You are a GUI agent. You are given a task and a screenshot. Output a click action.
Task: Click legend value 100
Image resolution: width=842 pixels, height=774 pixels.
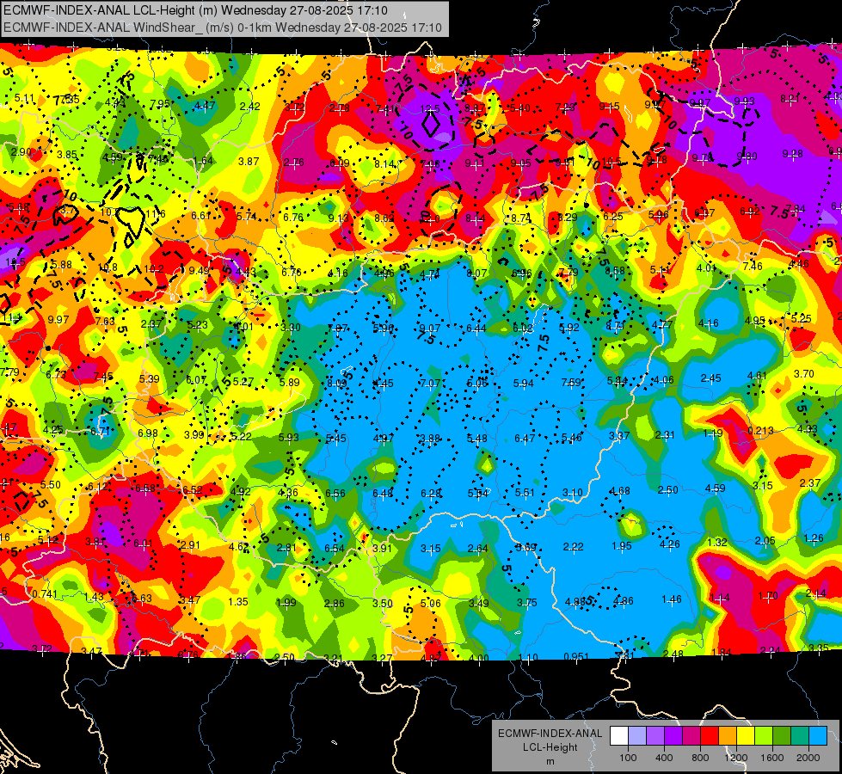click(628, 758)
